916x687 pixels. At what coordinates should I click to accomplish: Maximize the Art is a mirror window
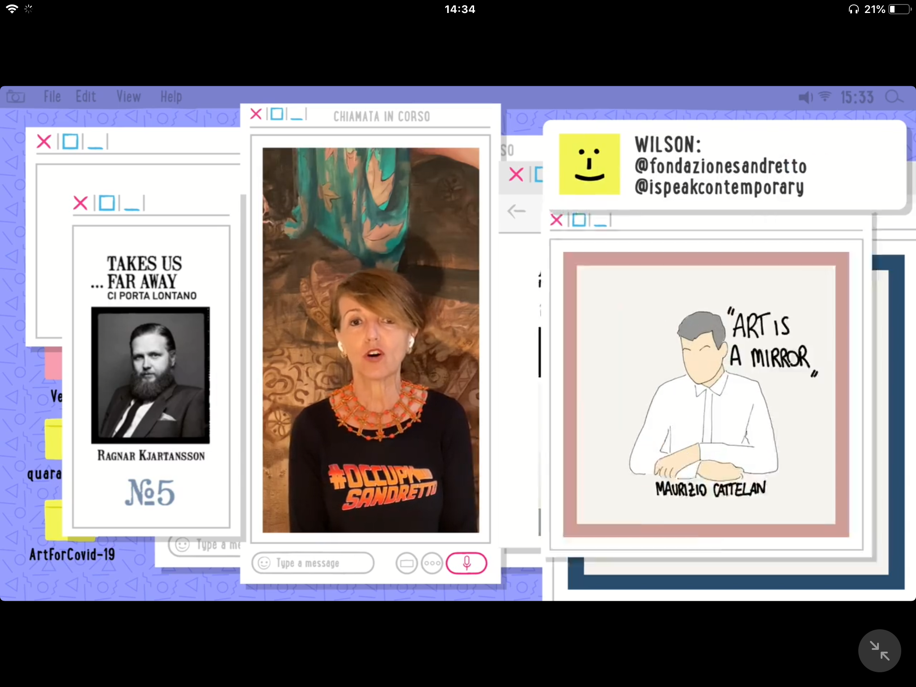click(x=579, y=220)
